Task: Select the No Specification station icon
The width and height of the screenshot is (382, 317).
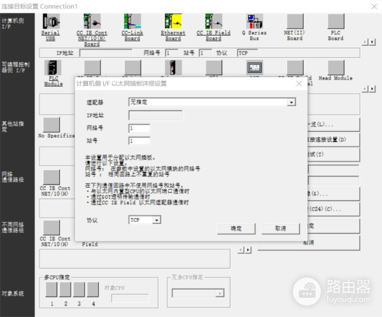Action: click(x=51, y=125)
